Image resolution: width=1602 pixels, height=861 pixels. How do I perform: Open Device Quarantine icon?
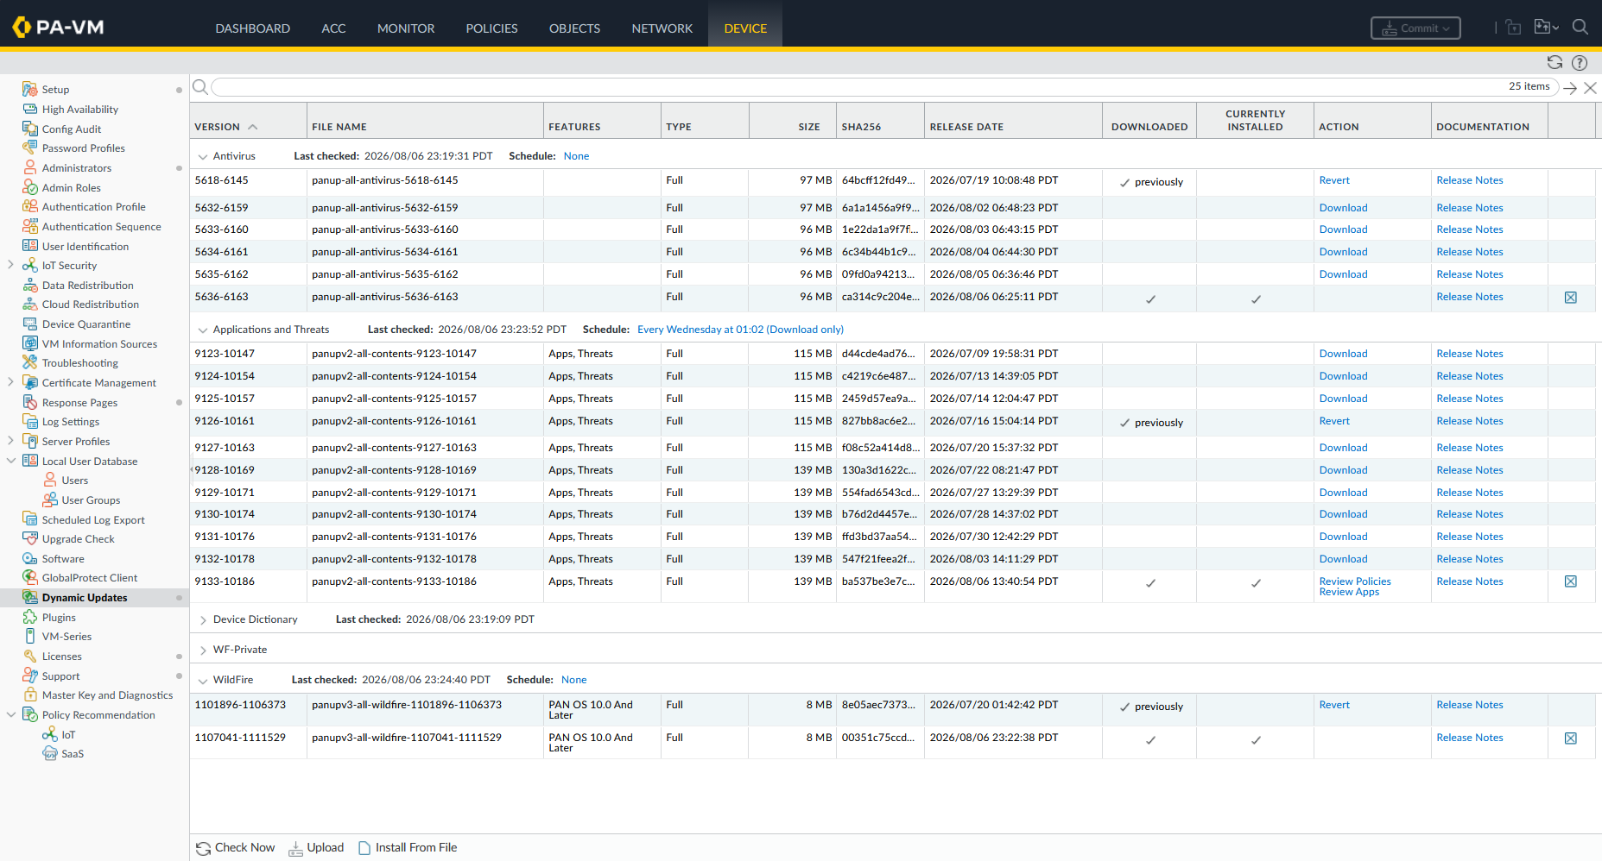pyautogui.click(x=30, y=324)
